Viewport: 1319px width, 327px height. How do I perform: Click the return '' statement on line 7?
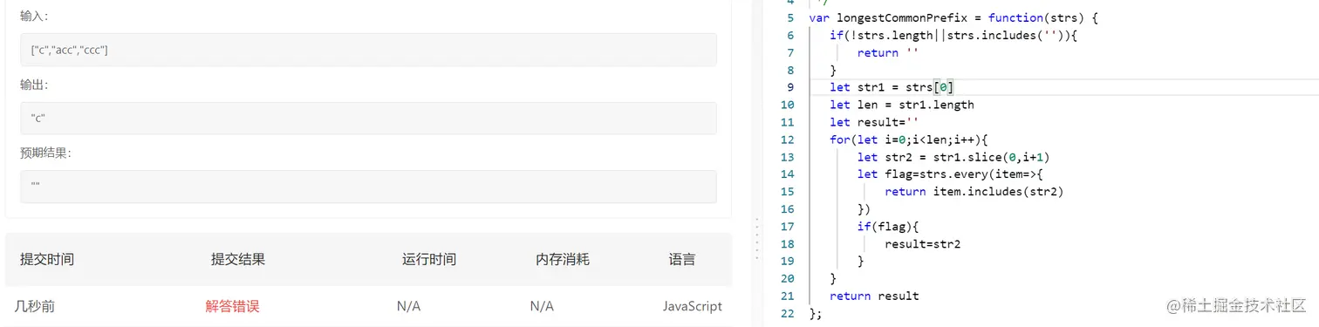click(888, 52)
